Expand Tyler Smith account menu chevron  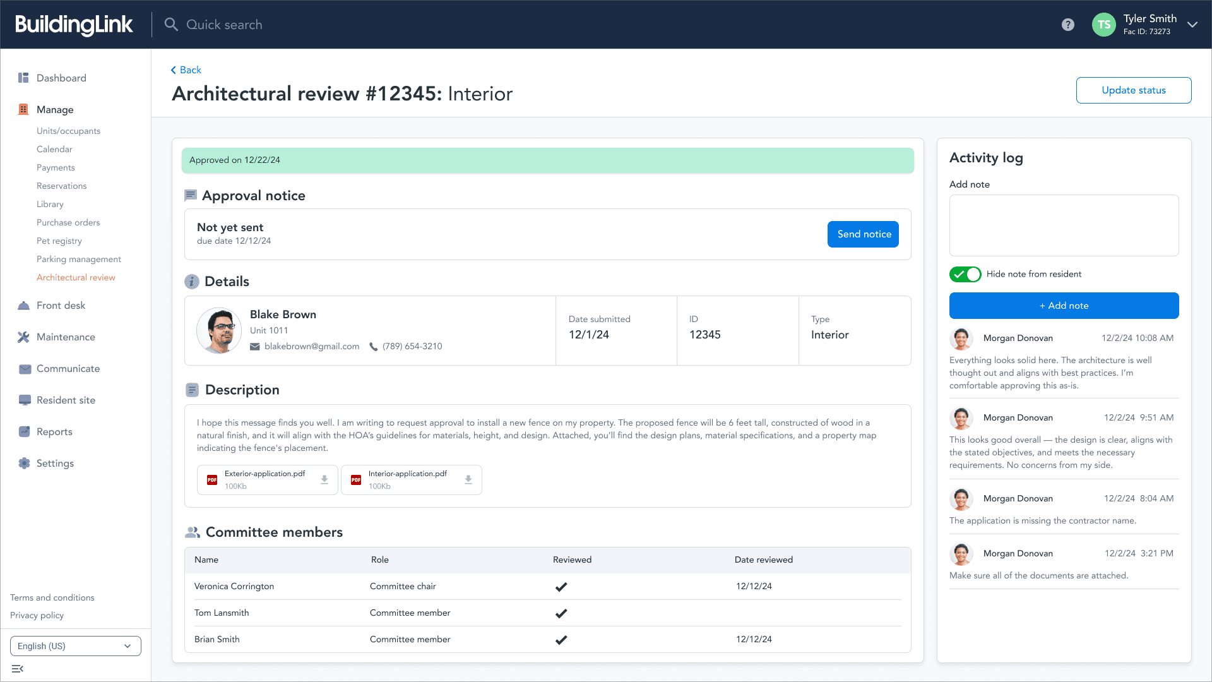[x=1192, y=25]
